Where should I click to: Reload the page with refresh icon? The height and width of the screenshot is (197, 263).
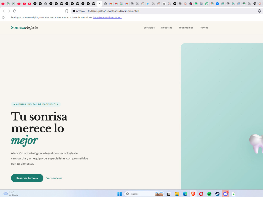14,11
